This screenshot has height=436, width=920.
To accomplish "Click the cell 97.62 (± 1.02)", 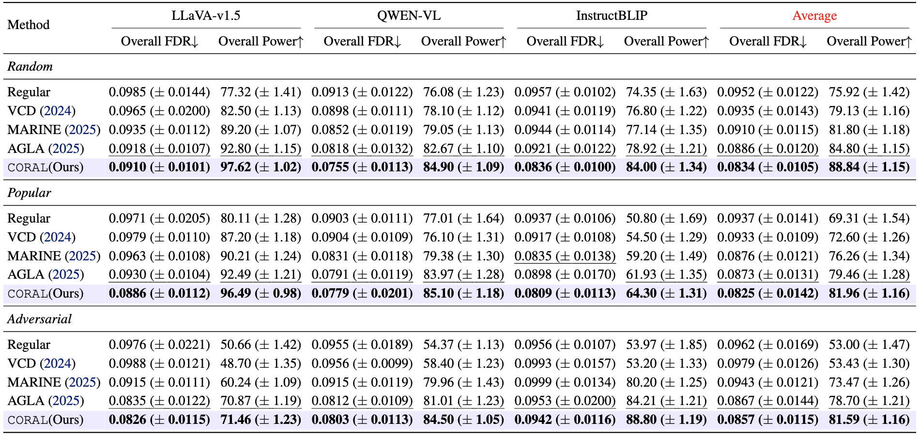I will pyautogui.click(x=261, y=167).
